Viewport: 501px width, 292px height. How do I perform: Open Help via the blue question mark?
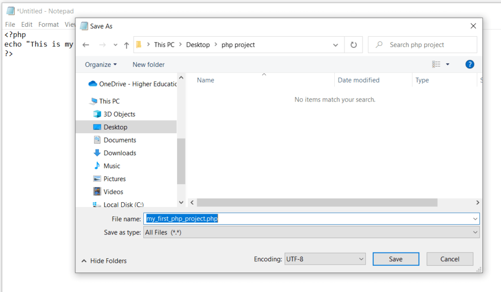469,64
